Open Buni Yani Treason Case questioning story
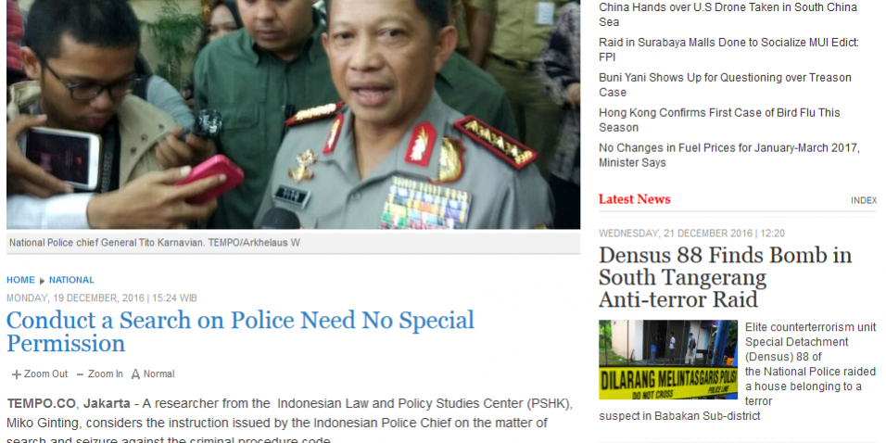 [725, 84]
